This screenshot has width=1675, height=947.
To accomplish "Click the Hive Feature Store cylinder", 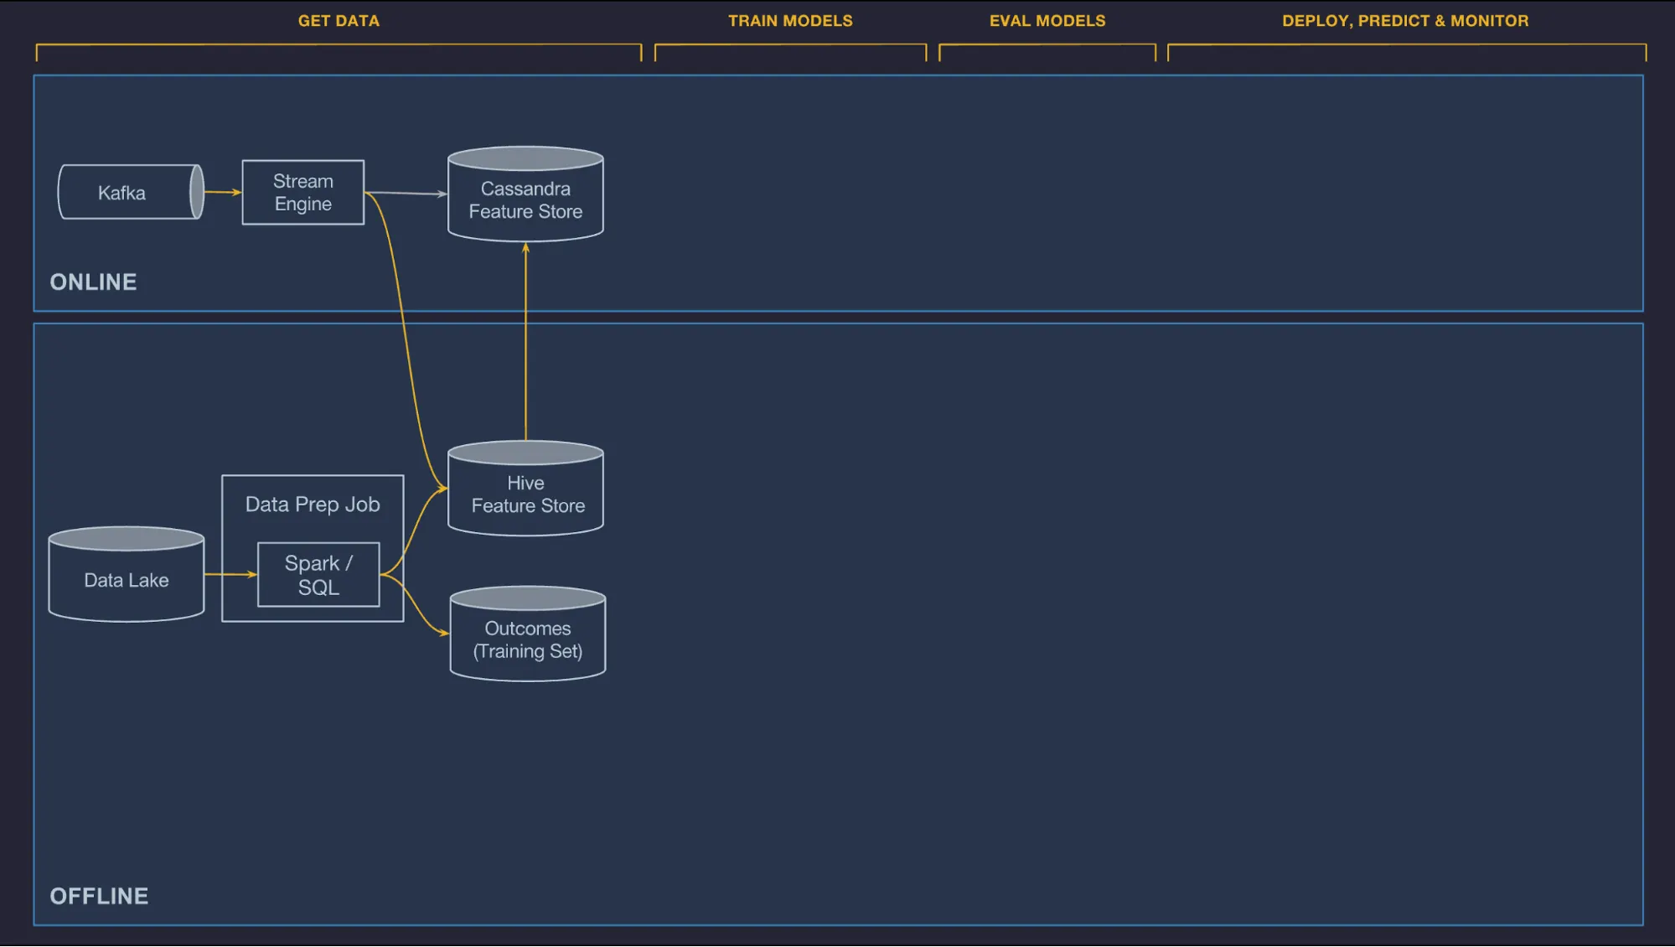I will pyautogui.click(x=525, y=494).
